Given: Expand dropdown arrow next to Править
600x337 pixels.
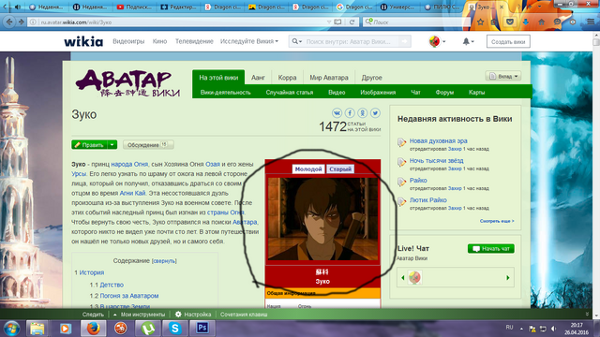Looking at the screenshot, I should point(112,145).
